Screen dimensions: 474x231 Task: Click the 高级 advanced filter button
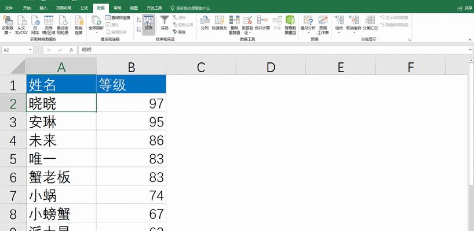[x=179, y=32]
